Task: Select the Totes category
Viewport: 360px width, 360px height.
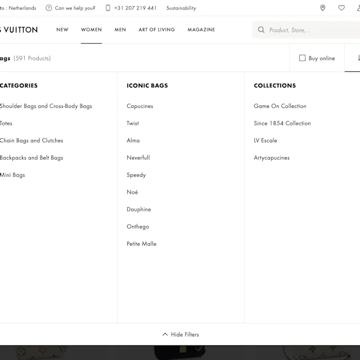Action: 6,123
